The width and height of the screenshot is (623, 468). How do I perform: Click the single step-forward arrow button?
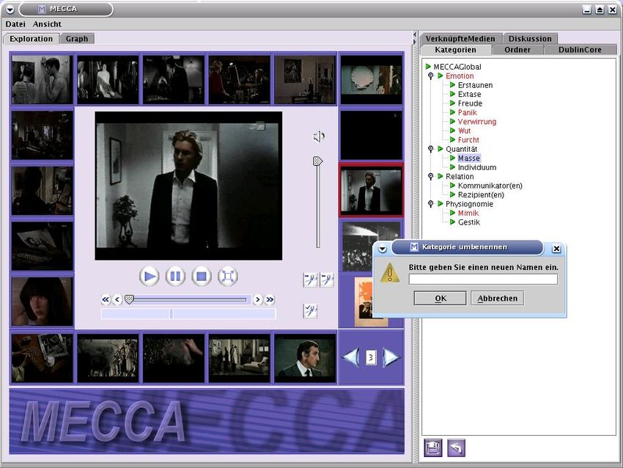[258, 299]
